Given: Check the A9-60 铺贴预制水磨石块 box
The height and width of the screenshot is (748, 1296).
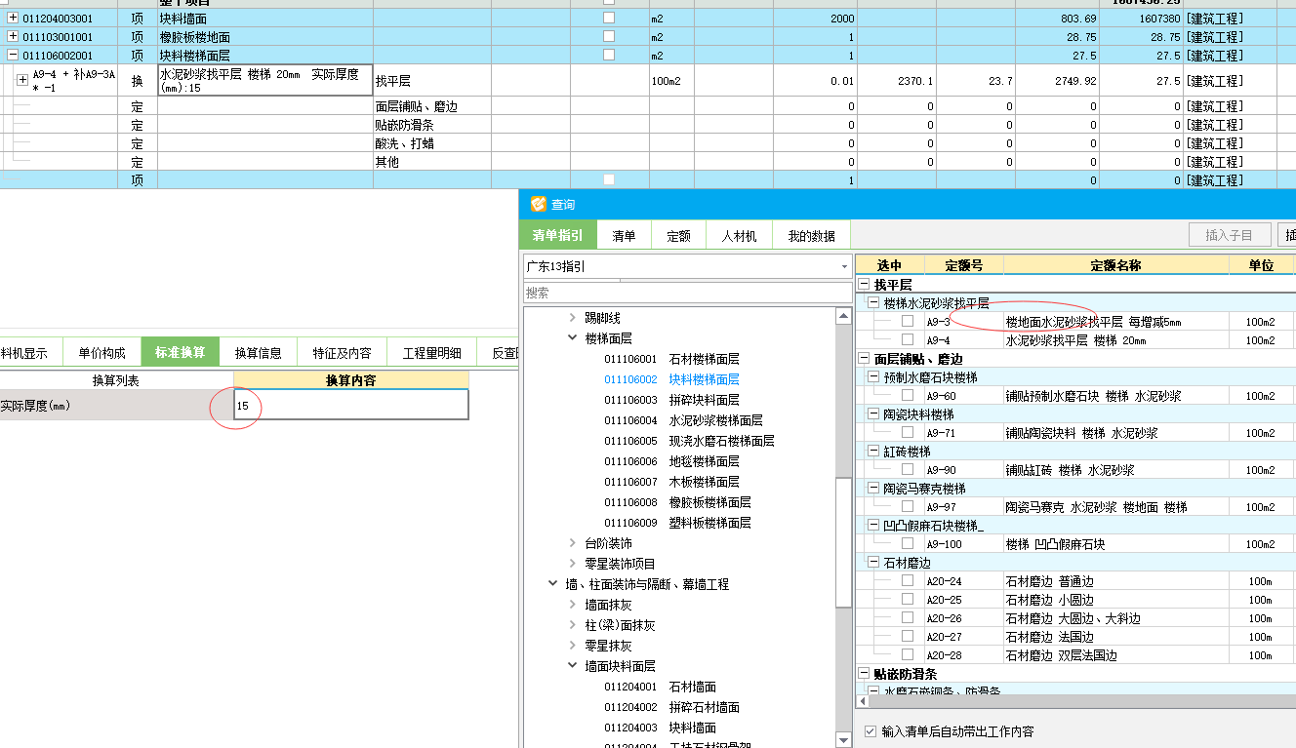Looking at the screenshot, I should [x=908, y=396].
